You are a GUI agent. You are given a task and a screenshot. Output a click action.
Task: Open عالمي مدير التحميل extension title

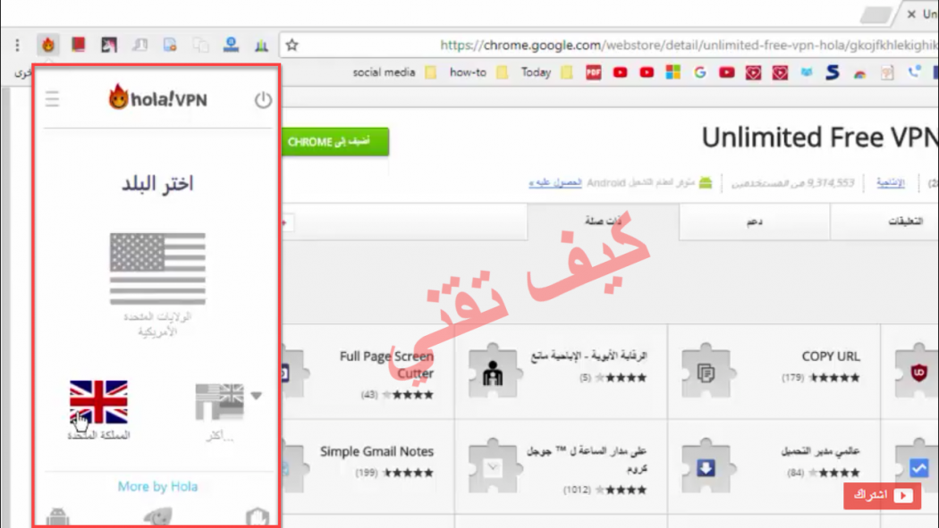820,451
